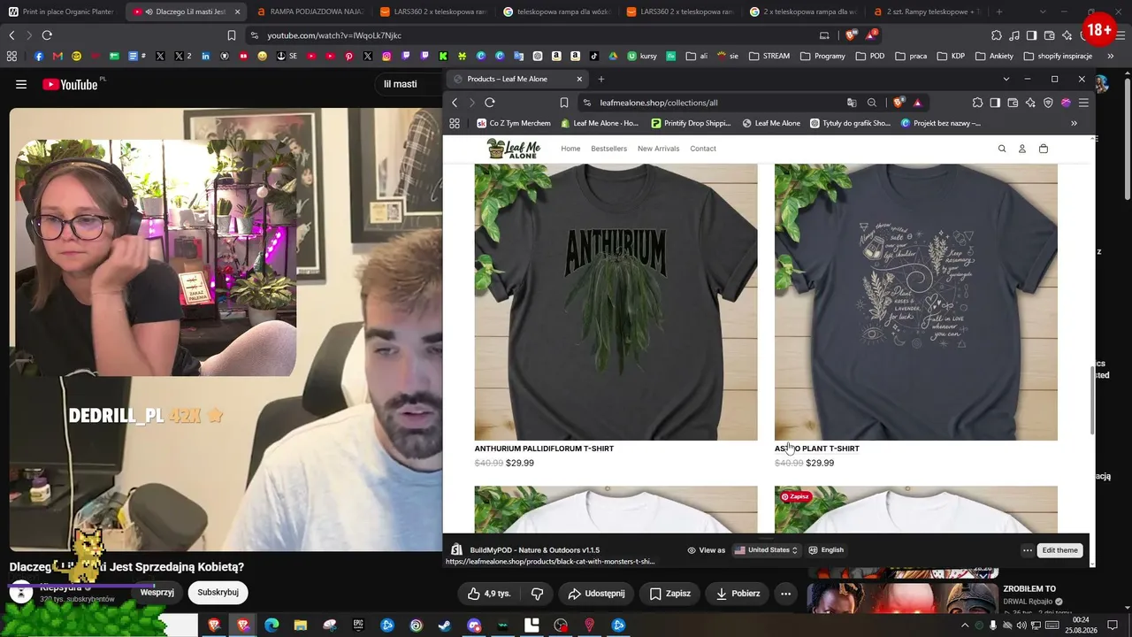Open 'Co Z Tym Merchem' bookmark
The image size is (1132, 637).
(x=514, y=124)
